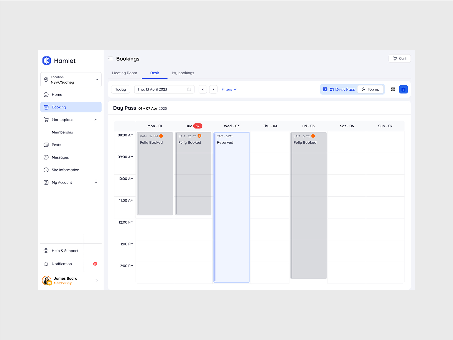Click the Site information icon
Viewport: 453px width, 340px height.
[46, 170]
